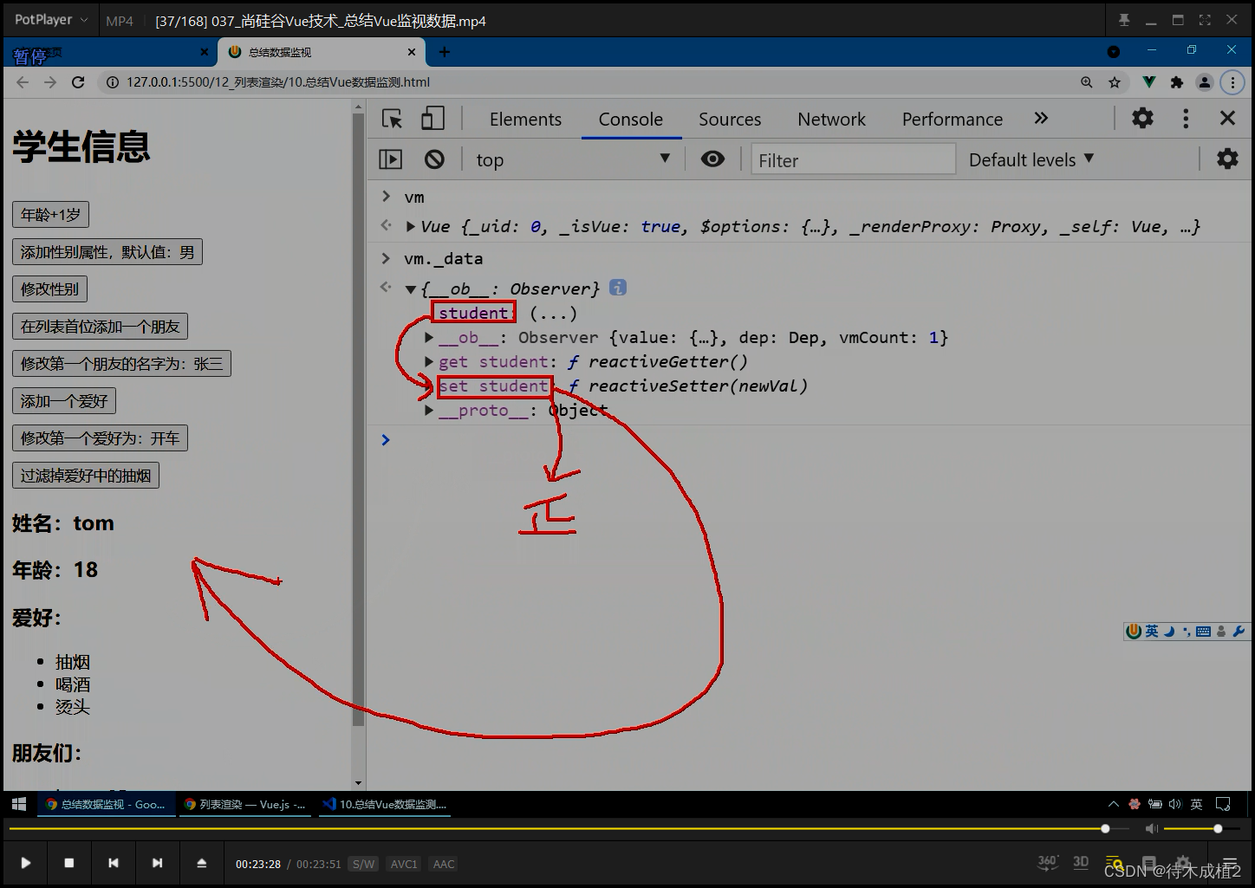Click the site information icon beside the URL

[x=112, y=82]
